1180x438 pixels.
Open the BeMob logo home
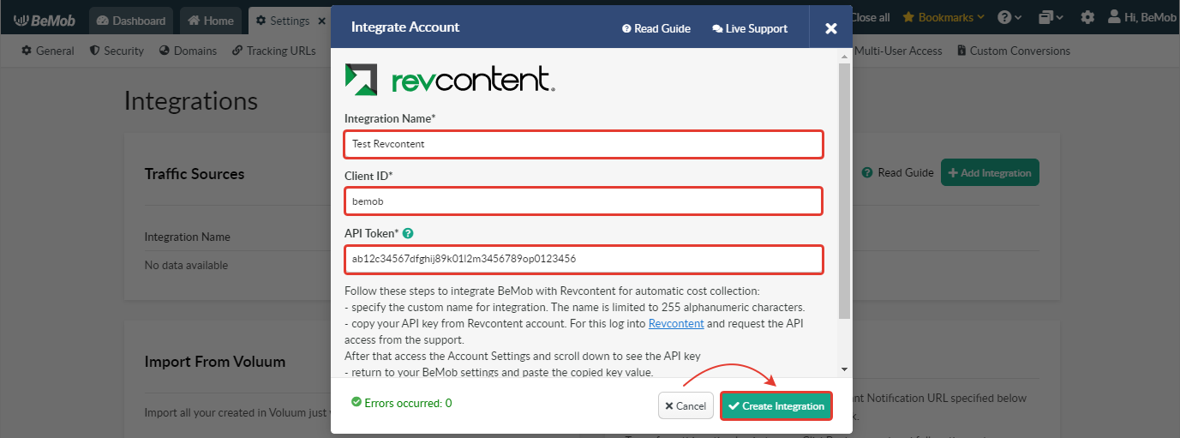coord(45,19)
